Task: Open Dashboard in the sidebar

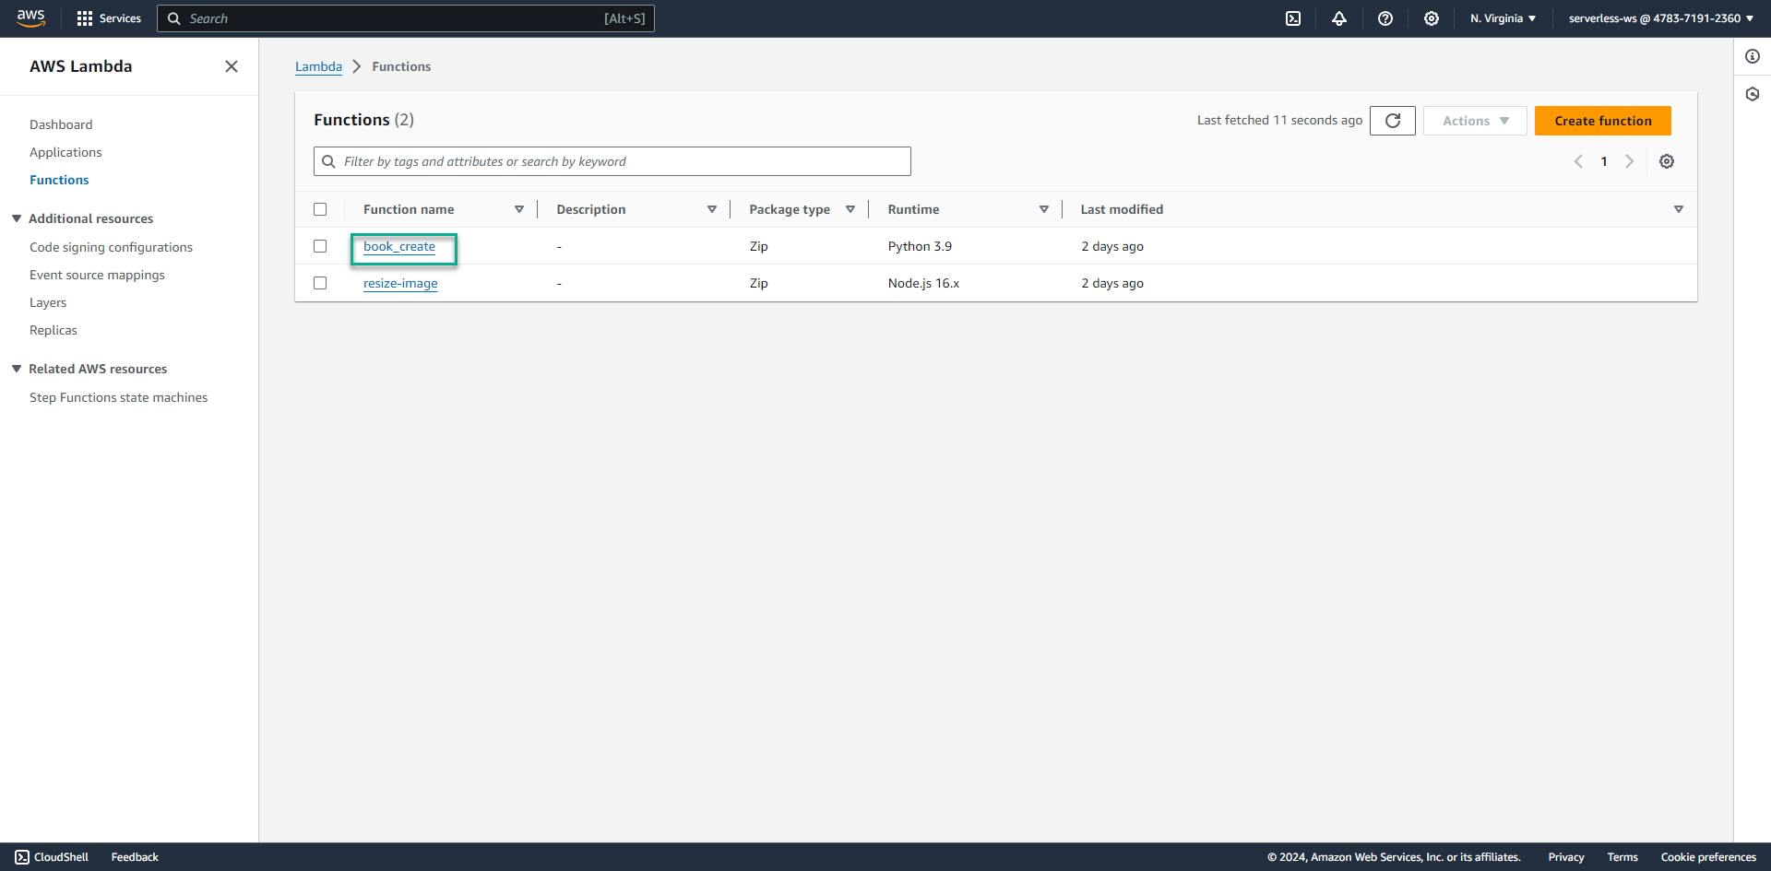Action: point(61,124)
